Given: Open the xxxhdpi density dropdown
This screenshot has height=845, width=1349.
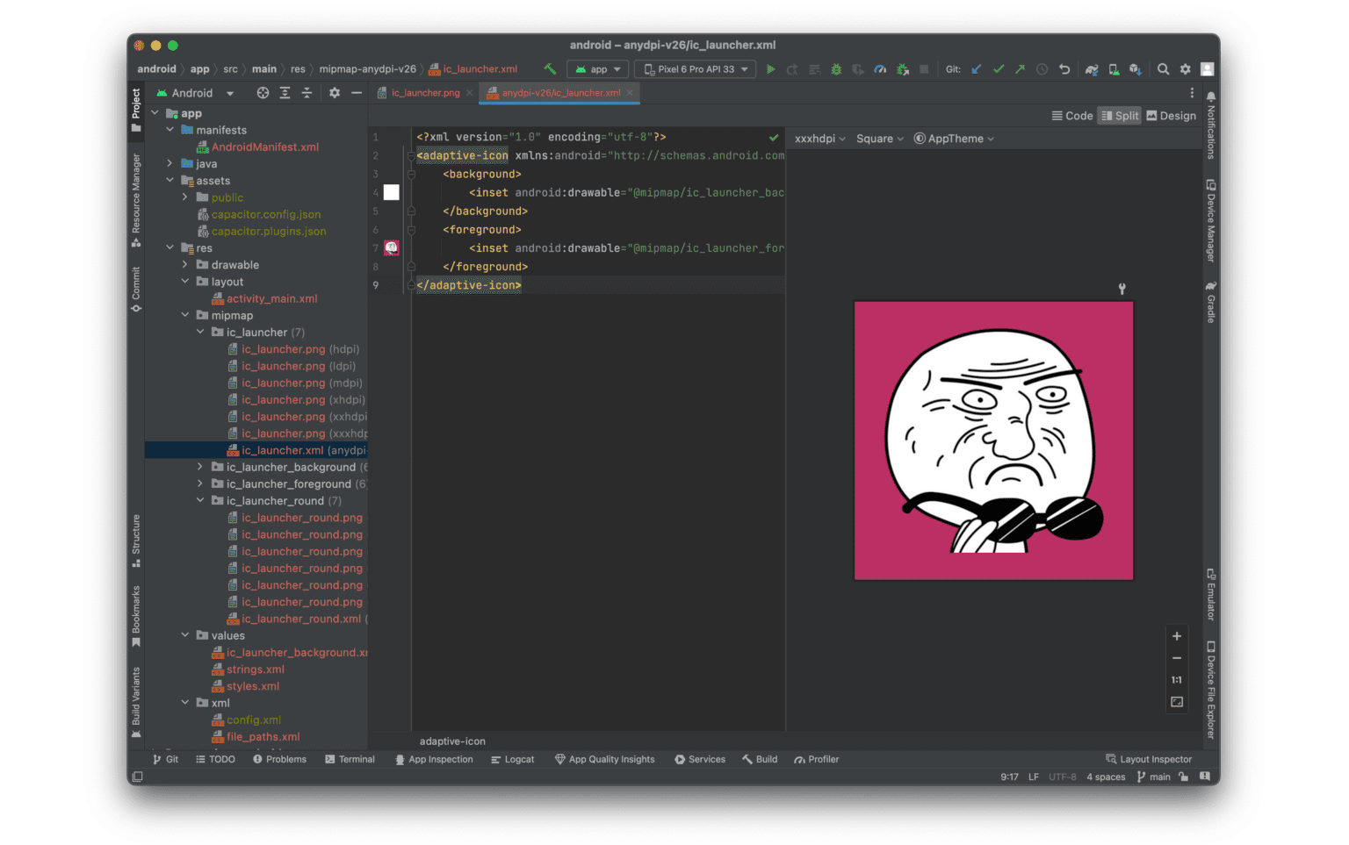Looking at the screenshot, I should (x=819, y=139).
